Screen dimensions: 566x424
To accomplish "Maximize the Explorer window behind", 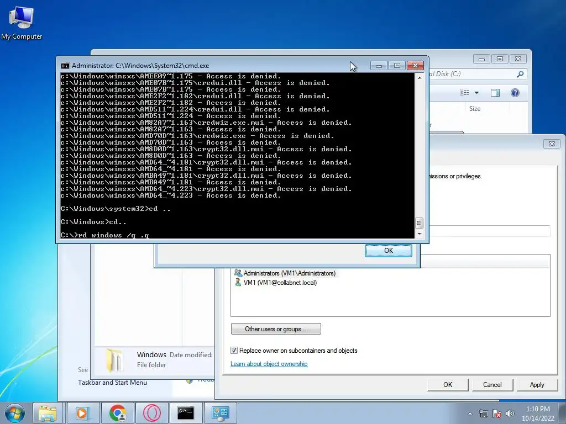I will 500,59.
